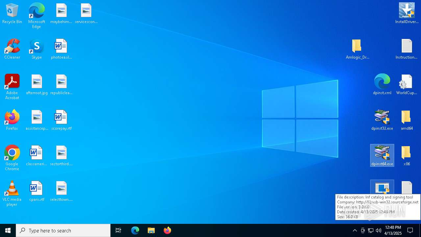Select the cparis.rtf document
Viewport: 421px width, 237px height.
pos(37,192)
